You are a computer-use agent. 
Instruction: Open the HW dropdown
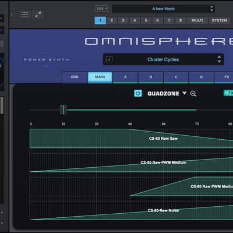pos(101,9)
